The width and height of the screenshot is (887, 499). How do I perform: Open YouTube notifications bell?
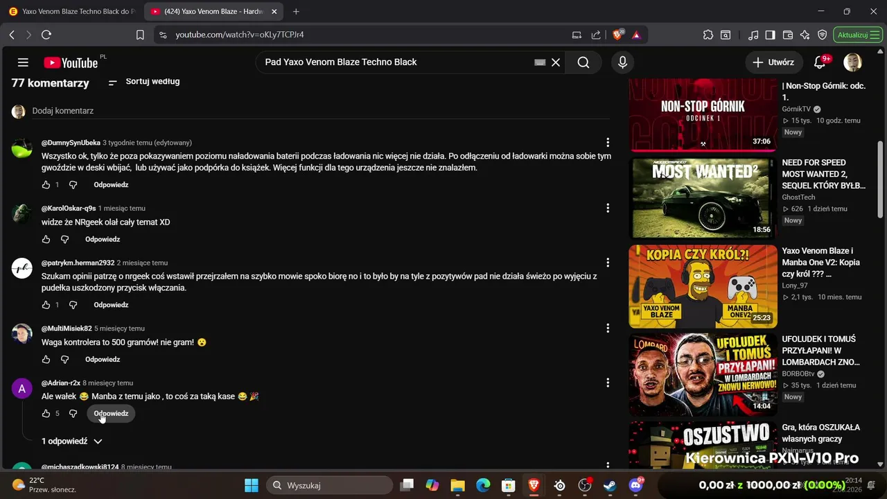(820, 62)
